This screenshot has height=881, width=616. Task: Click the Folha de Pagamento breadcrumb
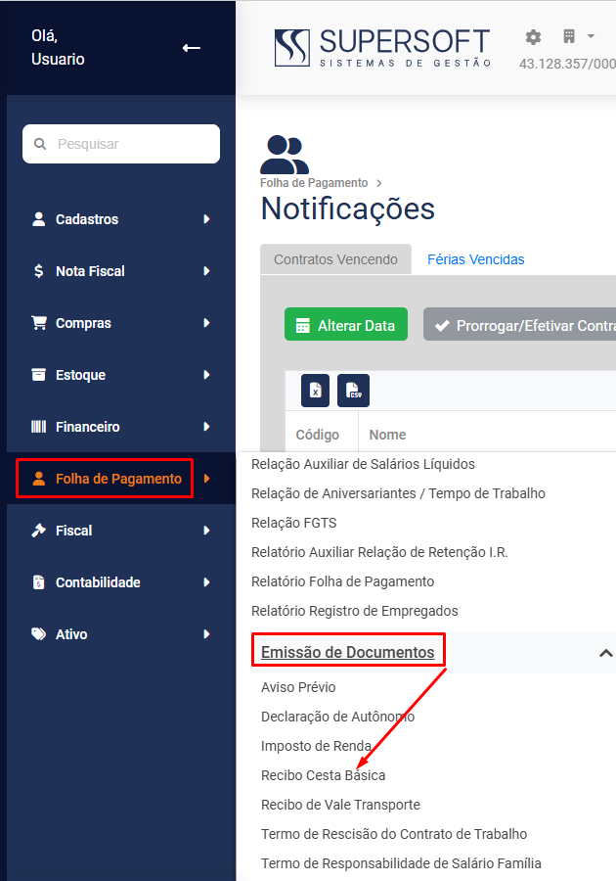pyautogui.click(x=314, y=183)
